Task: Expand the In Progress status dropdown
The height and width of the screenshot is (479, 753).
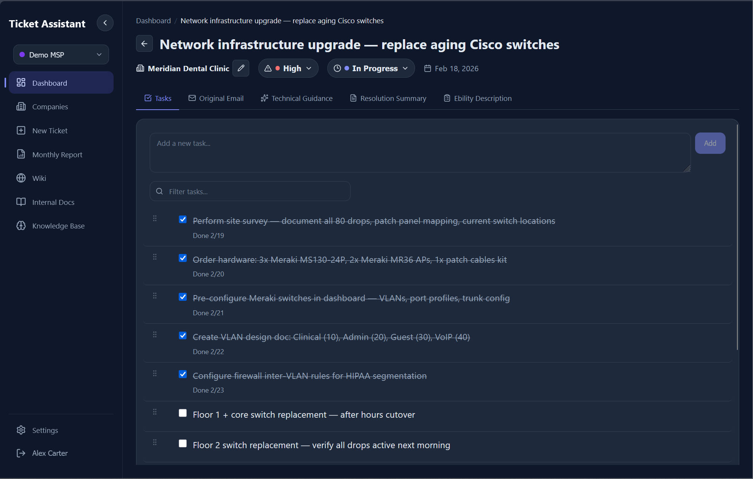Action: (371, 69)
